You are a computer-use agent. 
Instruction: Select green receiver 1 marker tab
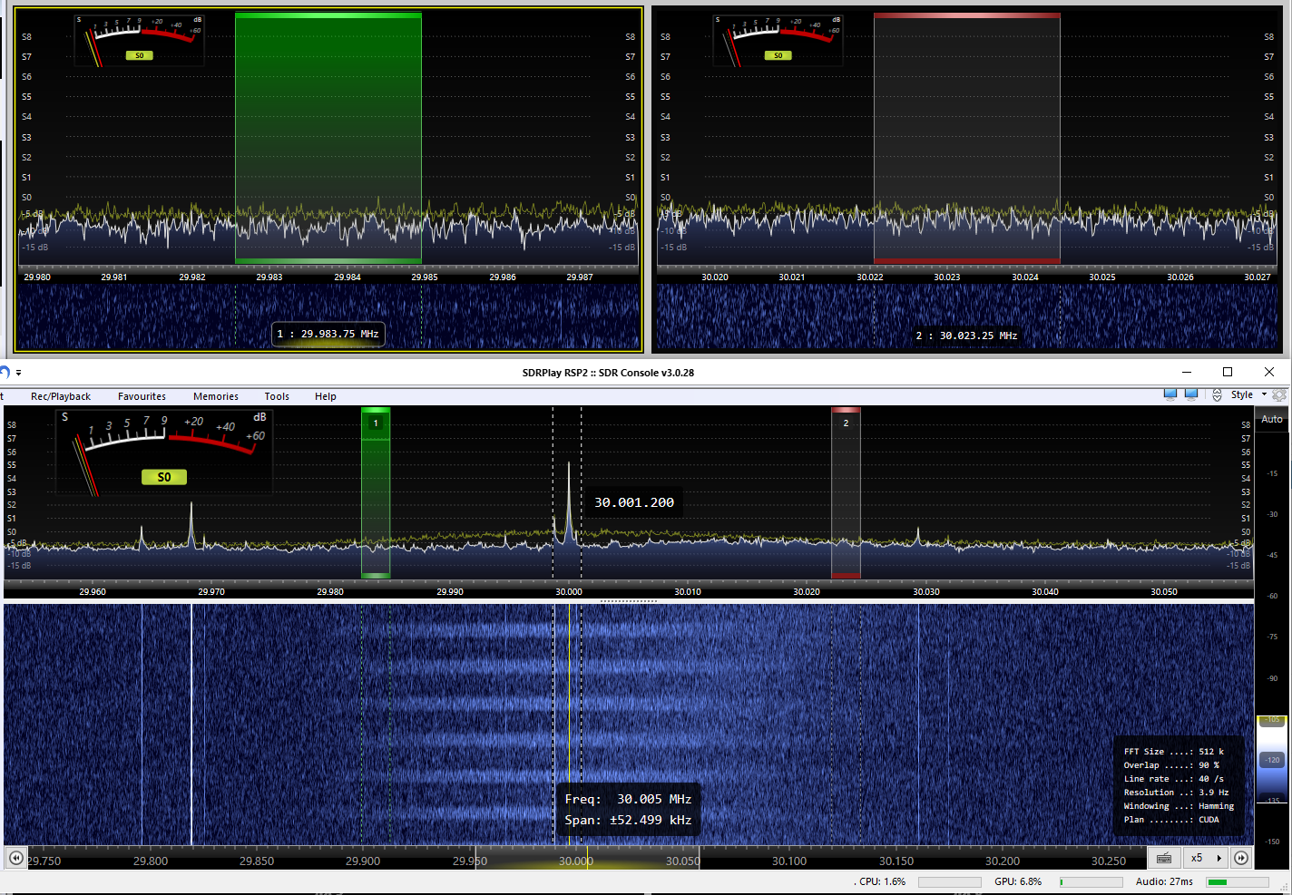(x=376, y=423)
